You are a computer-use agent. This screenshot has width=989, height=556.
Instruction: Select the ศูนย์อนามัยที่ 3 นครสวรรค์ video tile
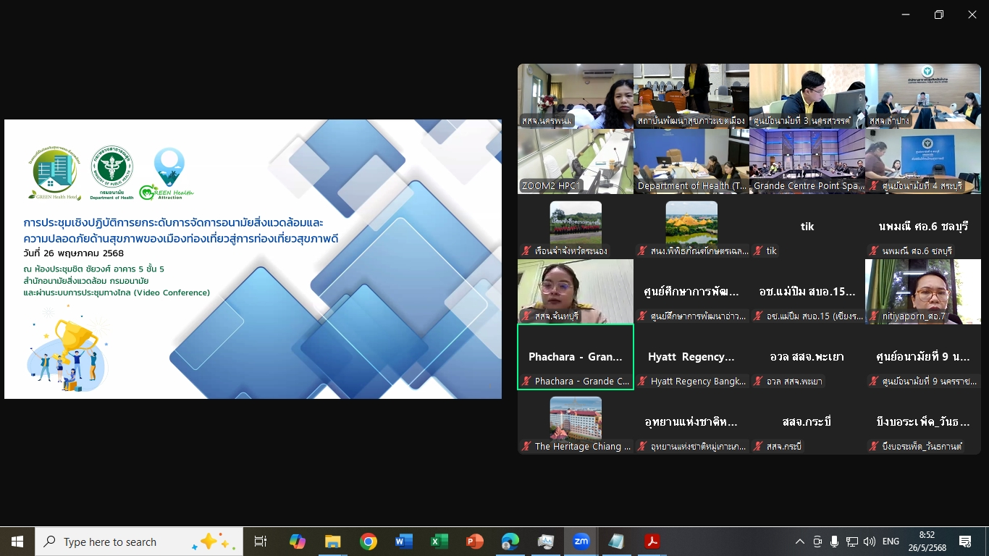(807, 96)
